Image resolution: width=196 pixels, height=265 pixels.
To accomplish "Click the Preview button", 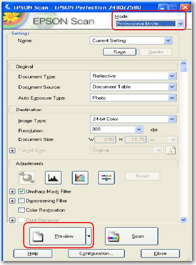I will 58,236.
